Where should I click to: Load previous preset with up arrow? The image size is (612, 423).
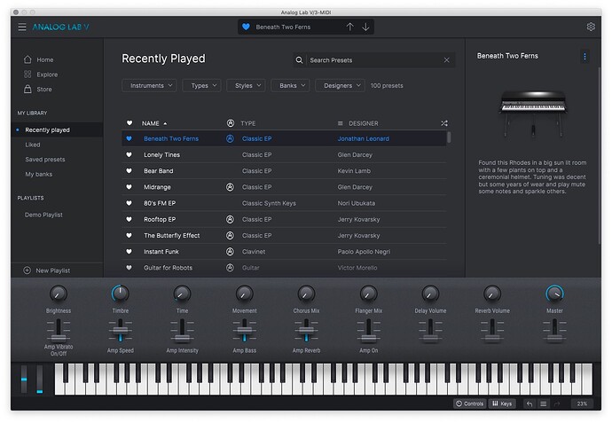[x=349, y=27]
